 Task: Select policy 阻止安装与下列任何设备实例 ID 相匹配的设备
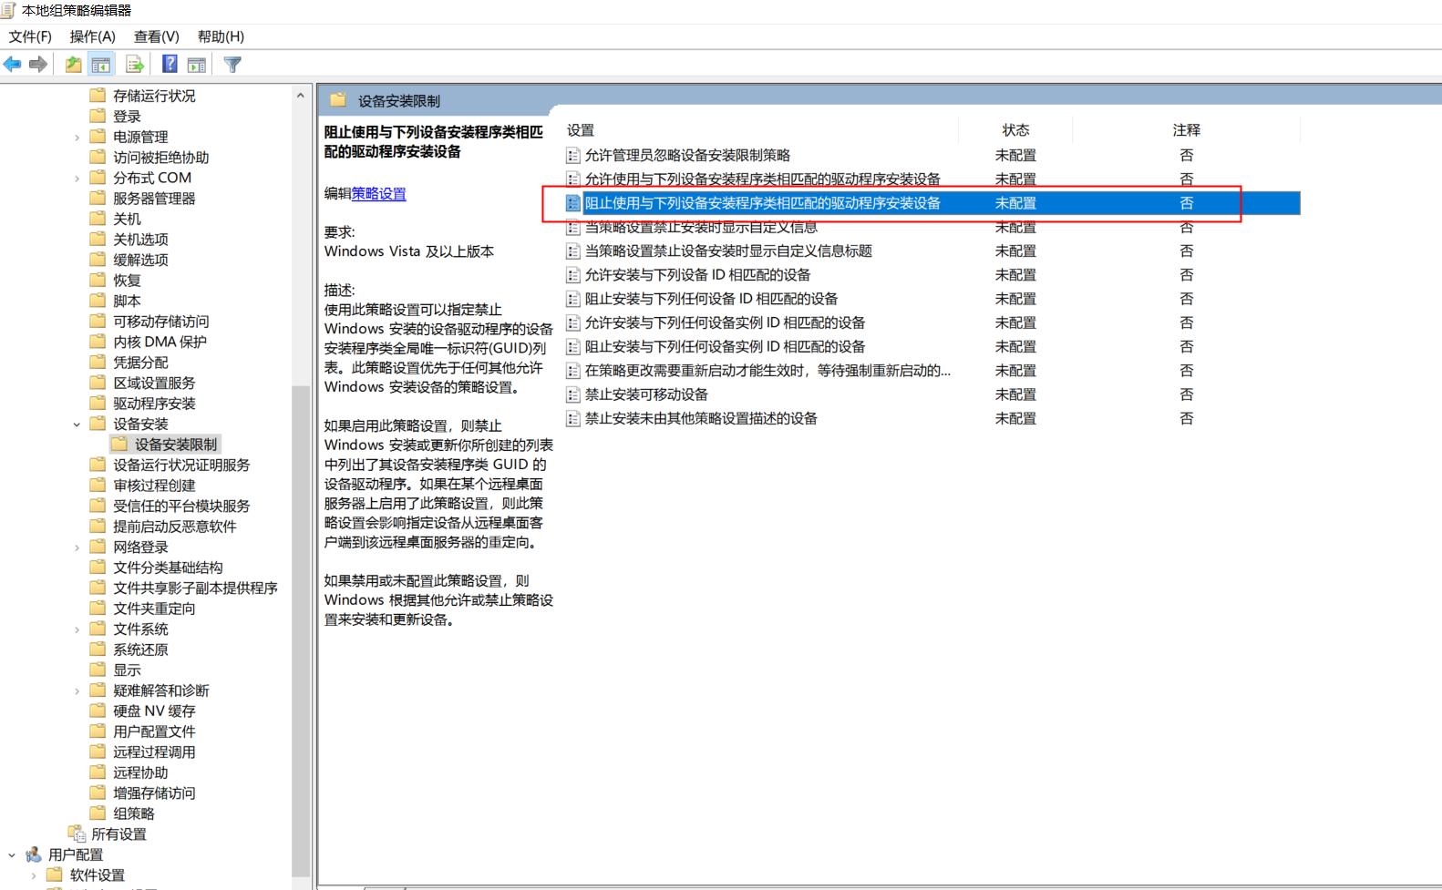(726, 347)
